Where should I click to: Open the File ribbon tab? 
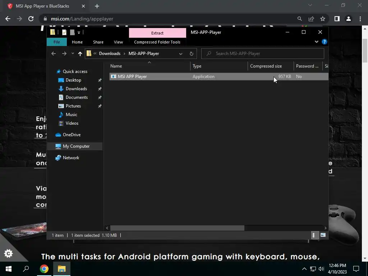[x=57, y=42]
